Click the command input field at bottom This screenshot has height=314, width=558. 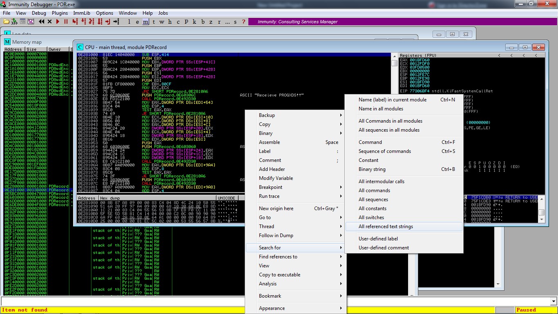click(276, 301)
